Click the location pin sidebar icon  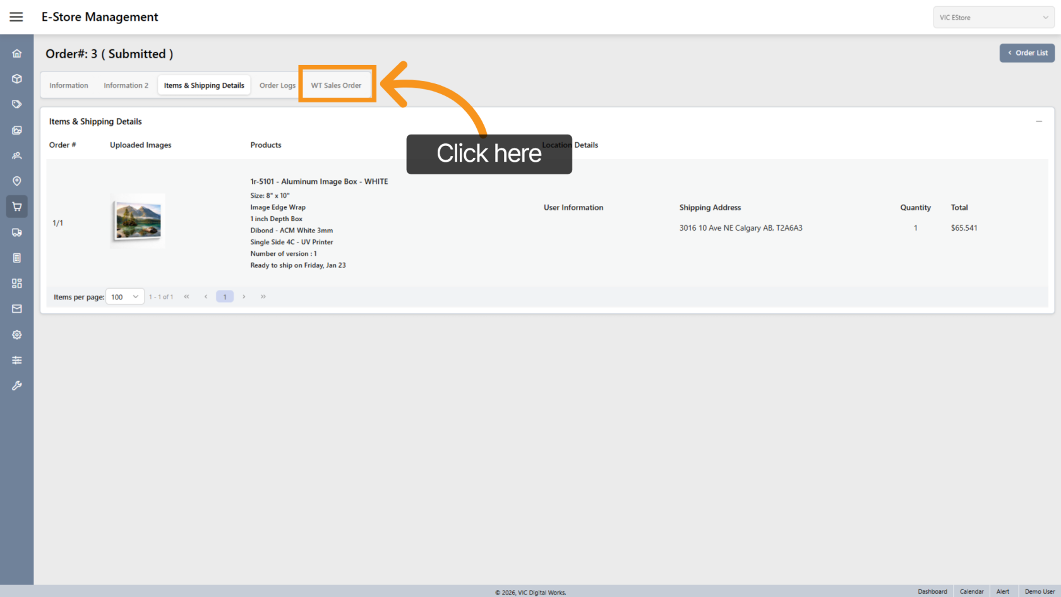pyautogui.click(x=17, y=181)
